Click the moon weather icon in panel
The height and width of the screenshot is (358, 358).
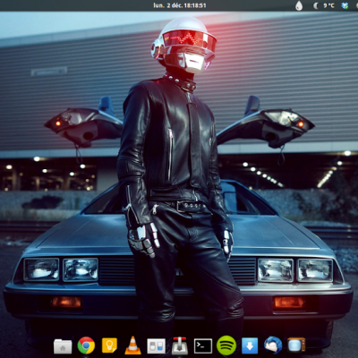point(316,5)
